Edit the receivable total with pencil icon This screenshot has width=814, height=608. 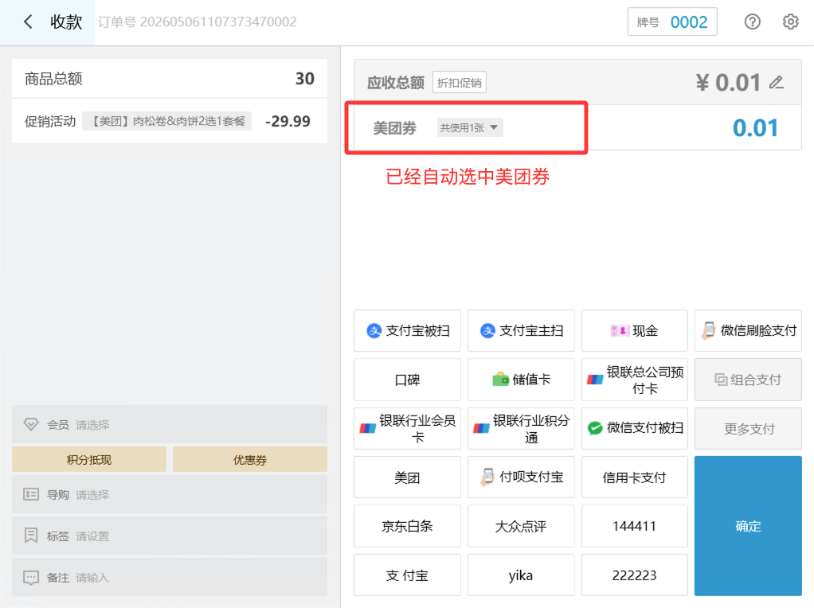click(x=776, y=83)
